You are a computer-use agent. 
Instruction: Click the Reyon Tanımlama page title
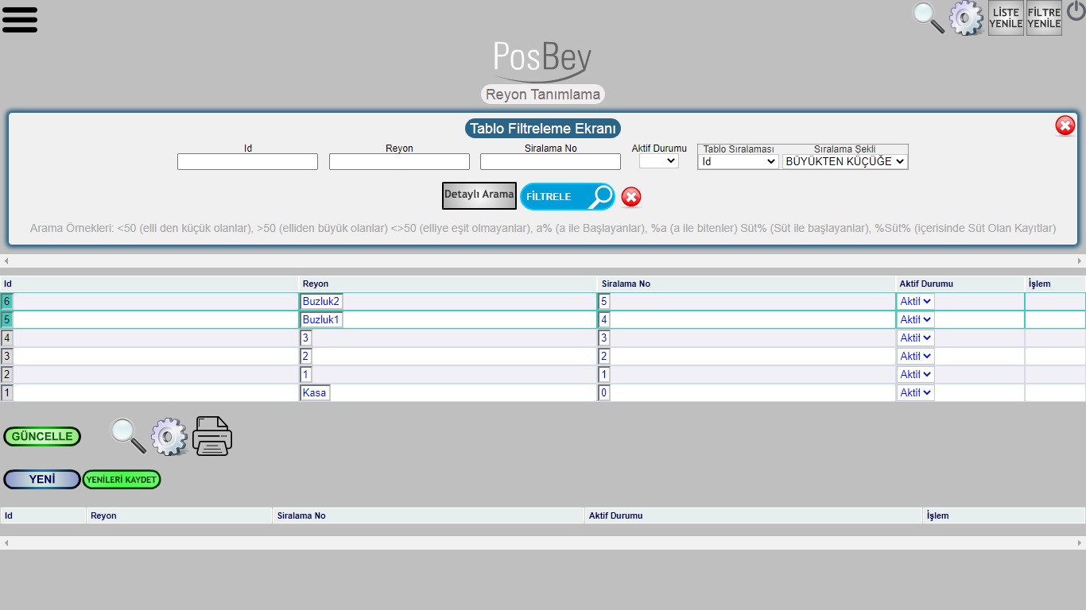pyautogui.click(x=543, y=95)
